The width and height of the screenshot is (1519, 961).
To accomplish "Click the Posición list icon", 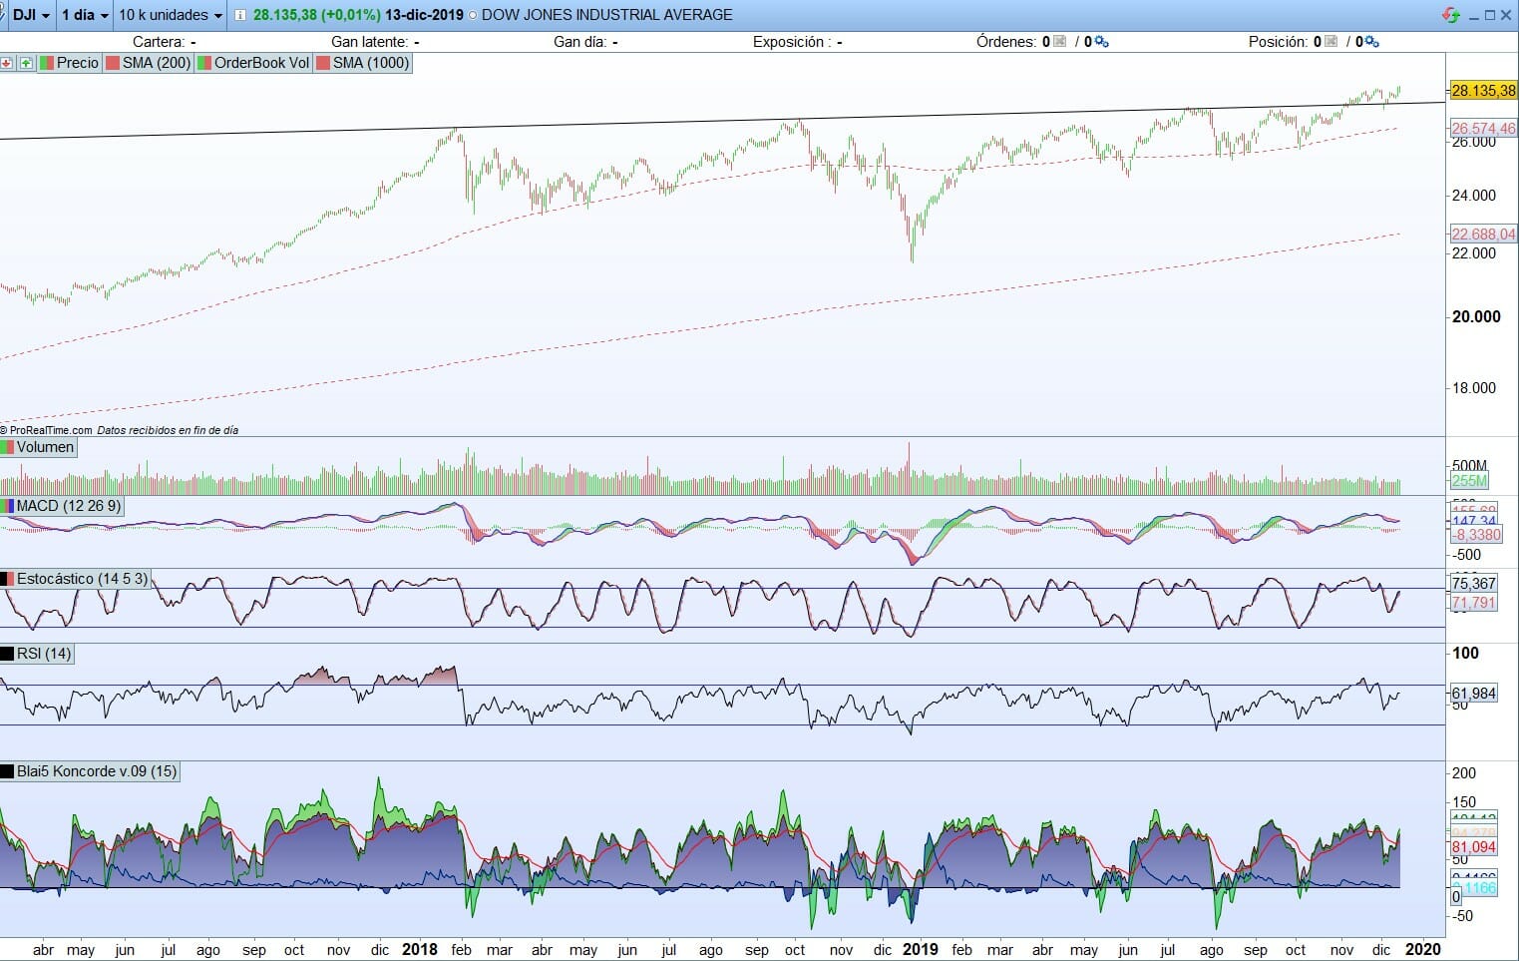I will click(1331, 42).
